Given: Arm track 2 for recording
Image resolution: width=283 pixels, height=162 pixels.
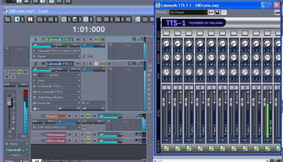Looking at the screenshot, I should coord(90,64).
